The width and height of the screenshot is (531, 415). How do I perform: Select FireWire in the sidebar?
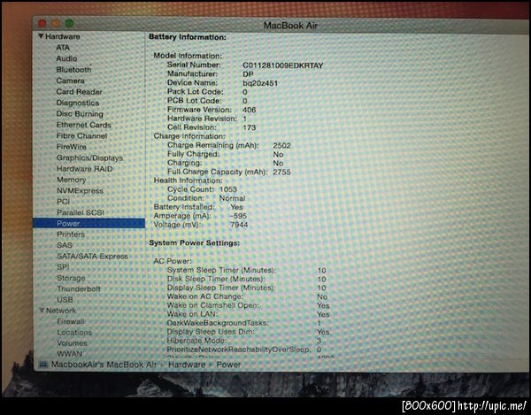(72, 147)
